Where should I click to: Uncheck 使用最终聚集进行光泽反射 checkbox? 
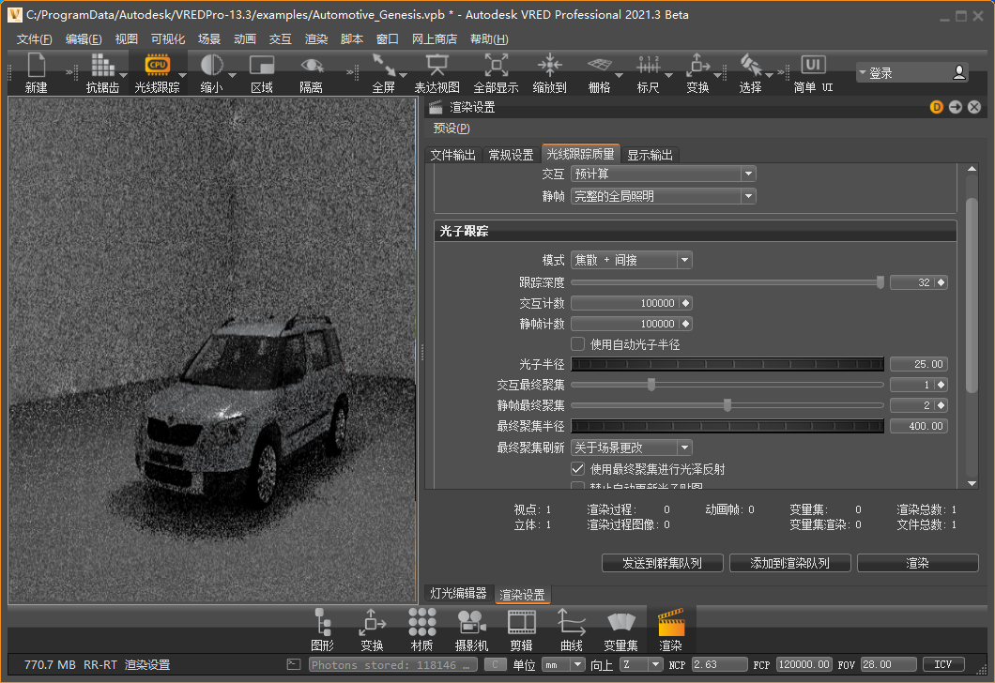point(578,468)
